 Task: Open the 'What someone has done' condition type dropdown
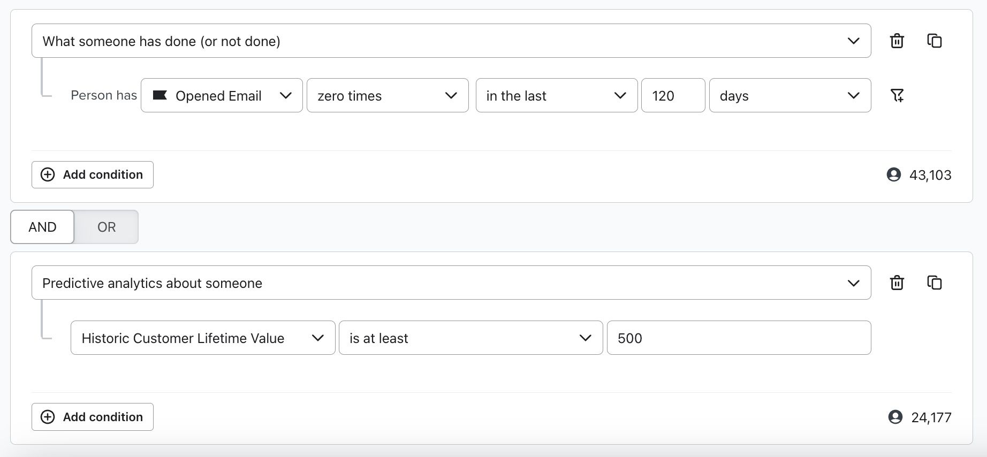[451, 41]
